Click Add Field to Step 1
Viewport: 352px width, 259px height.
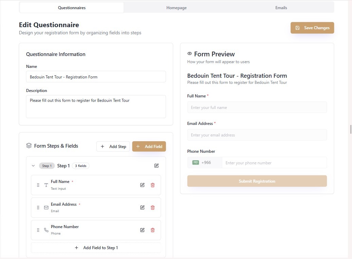coord(96,247)
